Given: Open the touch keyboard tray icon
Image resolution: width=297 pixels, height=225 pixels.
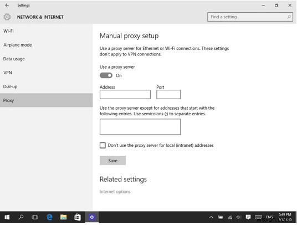Looking at the screenshot, I should (258, 217).
